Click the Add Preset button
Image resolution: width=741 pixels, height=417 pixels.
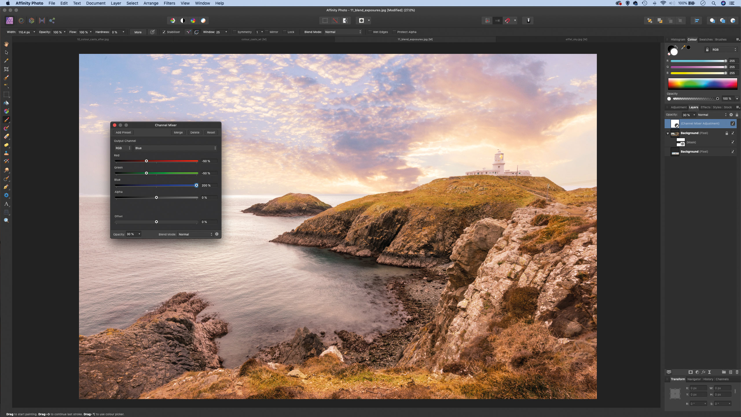coord(123,133)
